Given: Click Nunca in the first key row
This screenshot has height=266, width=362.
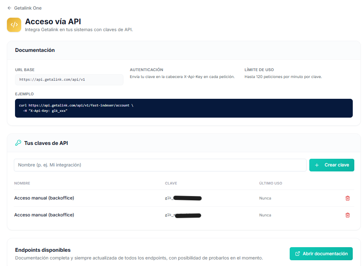Looking at the screenshot, I should (265, 198).
